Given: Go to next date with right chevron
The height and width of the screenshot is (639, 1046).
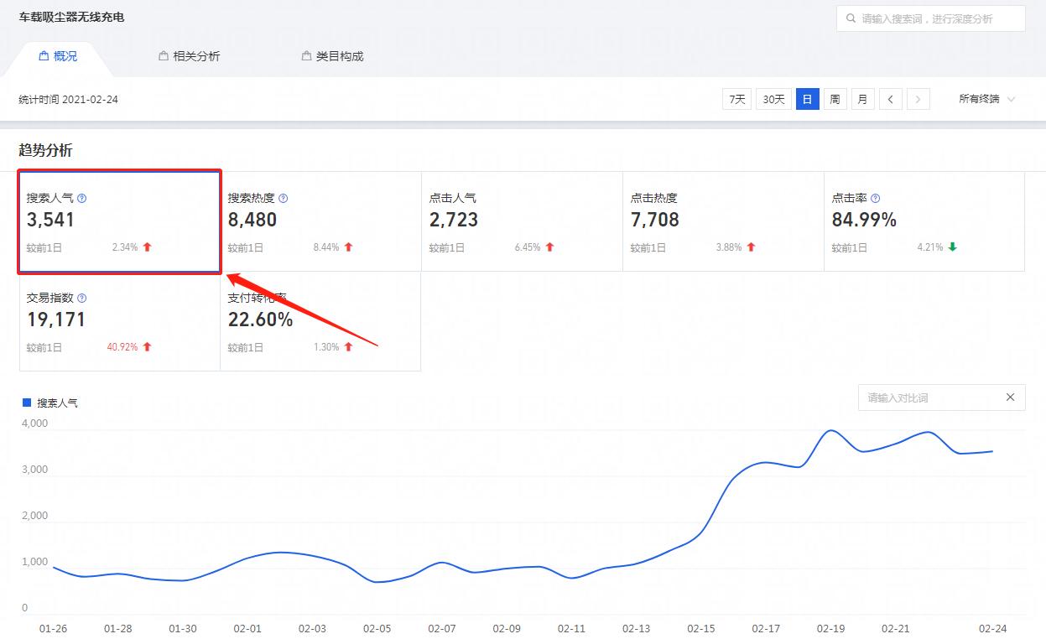Looking at the screenshot, I should point(919,99).
